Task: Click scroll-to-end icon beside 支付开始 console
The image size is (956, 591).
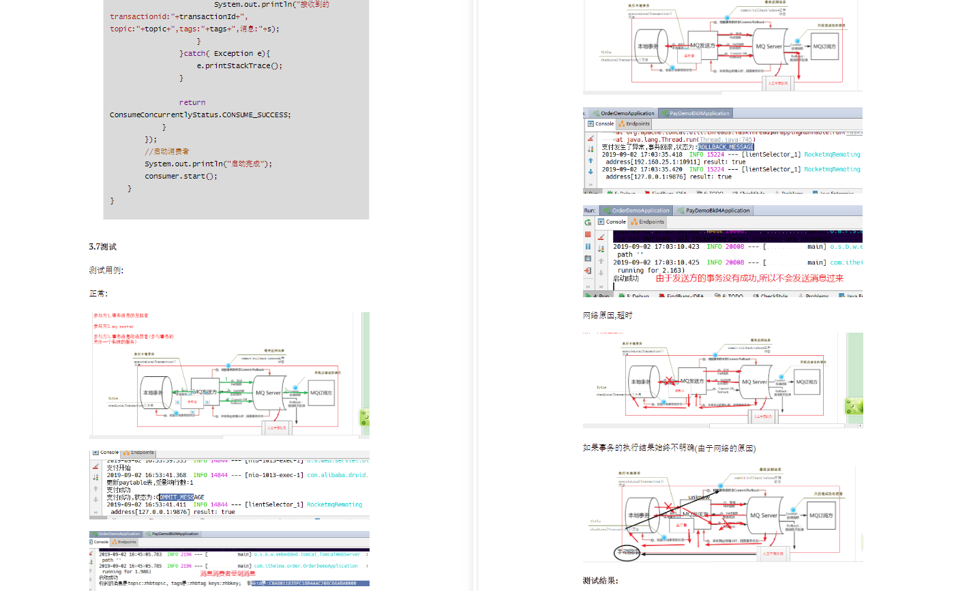Action: tap(95, 477)
